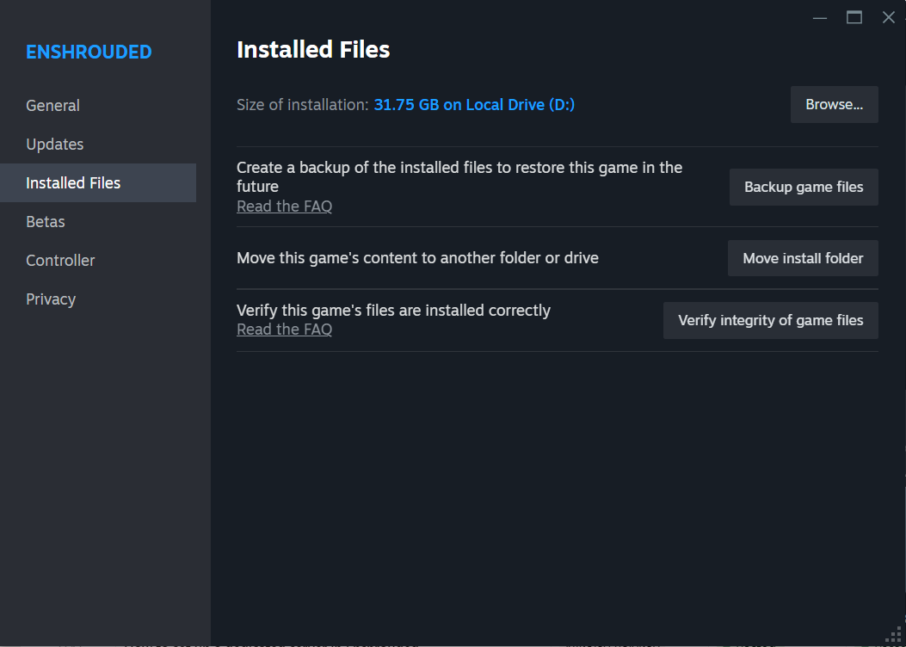Verify integrity of game files
The height and width of the screenshot is (647, 906).
click(x=770, y=320)
